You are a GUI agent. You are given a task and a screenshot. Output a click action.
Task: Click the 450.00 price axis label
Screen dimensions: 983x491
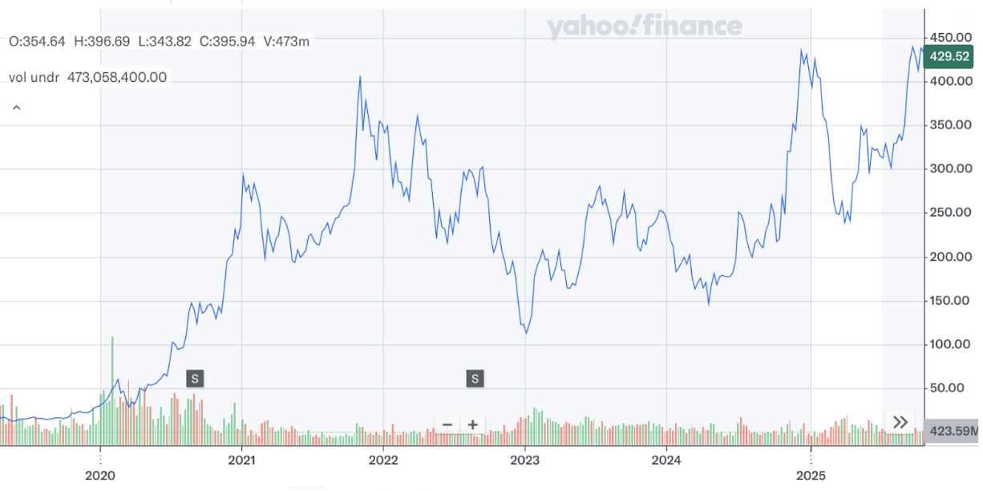point(951,37)
